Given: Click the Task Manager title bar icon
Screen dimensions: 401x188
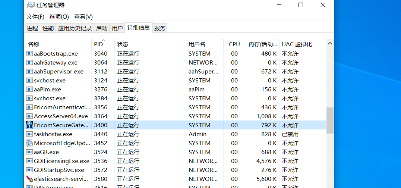Looking at the screenshot, I should tap(31, 5).
